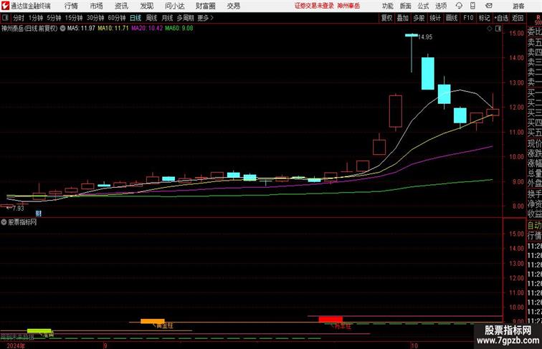
Task: Expand the round arrow beside 股票指标网 indicator
Action: [4, 222]
